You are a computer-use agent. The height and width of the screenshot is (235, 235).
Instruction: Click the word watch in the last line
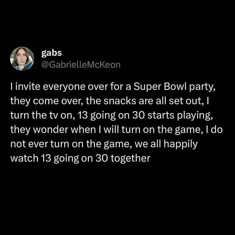pos(25,158)
